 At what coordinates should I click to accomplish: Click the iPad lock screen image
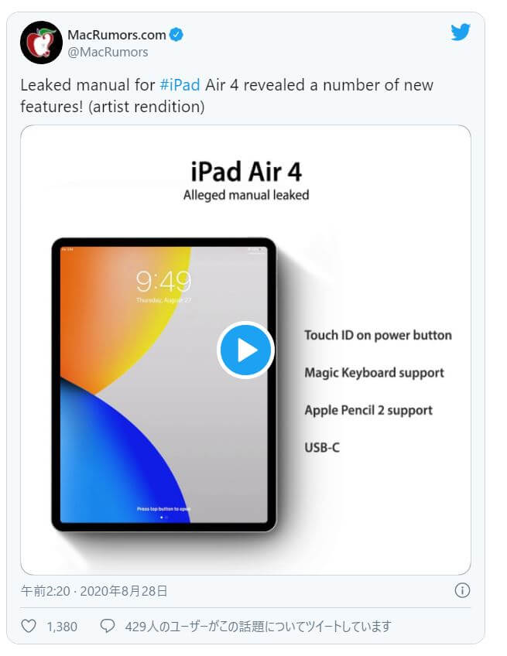point(163,384)
